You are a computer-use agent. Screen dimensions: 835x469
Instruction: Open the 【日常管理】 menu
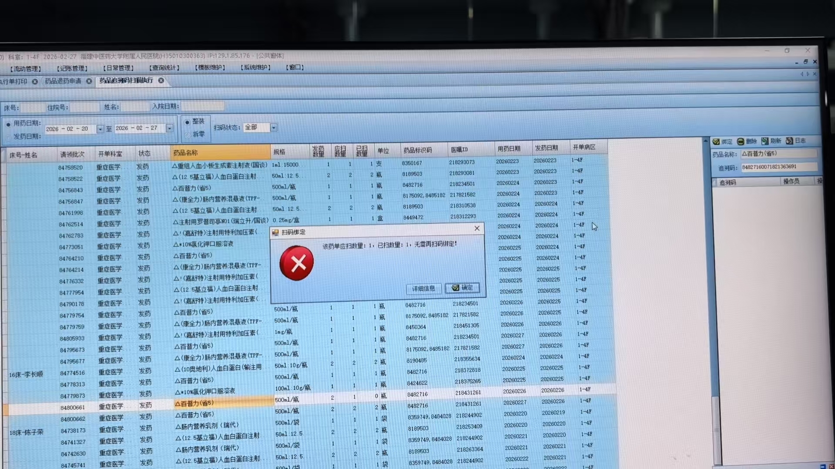(118, 68)
